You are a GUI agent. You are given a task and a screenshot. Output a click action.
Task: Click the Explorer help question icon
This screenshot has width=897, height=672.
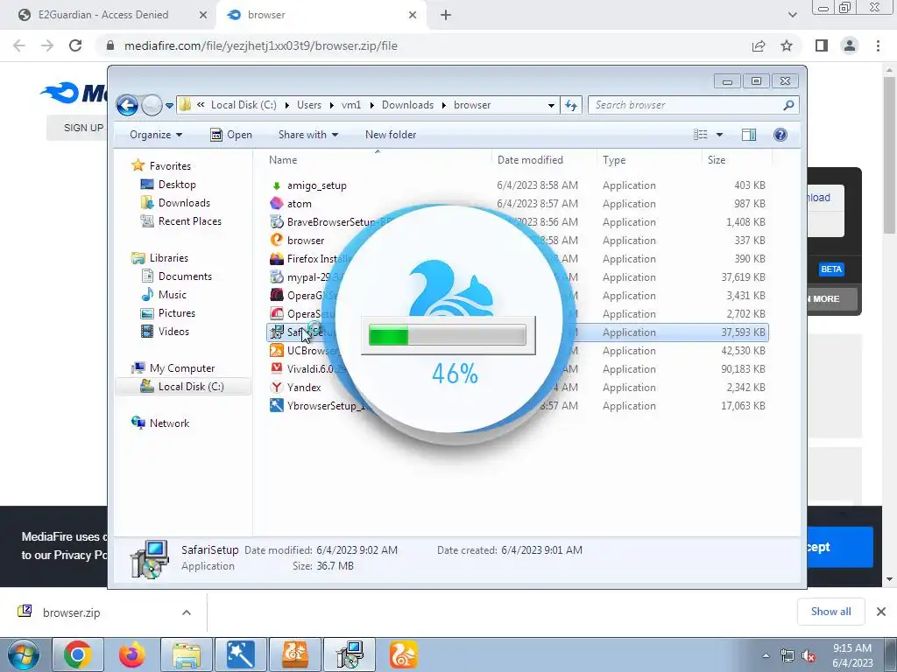pyautogui.click(x=780, y=135)
